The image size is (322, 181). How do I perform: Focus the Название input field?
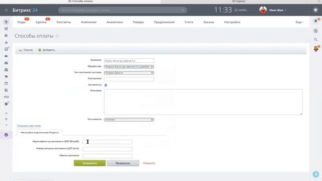pyautogui.click(x=129, y=61)
